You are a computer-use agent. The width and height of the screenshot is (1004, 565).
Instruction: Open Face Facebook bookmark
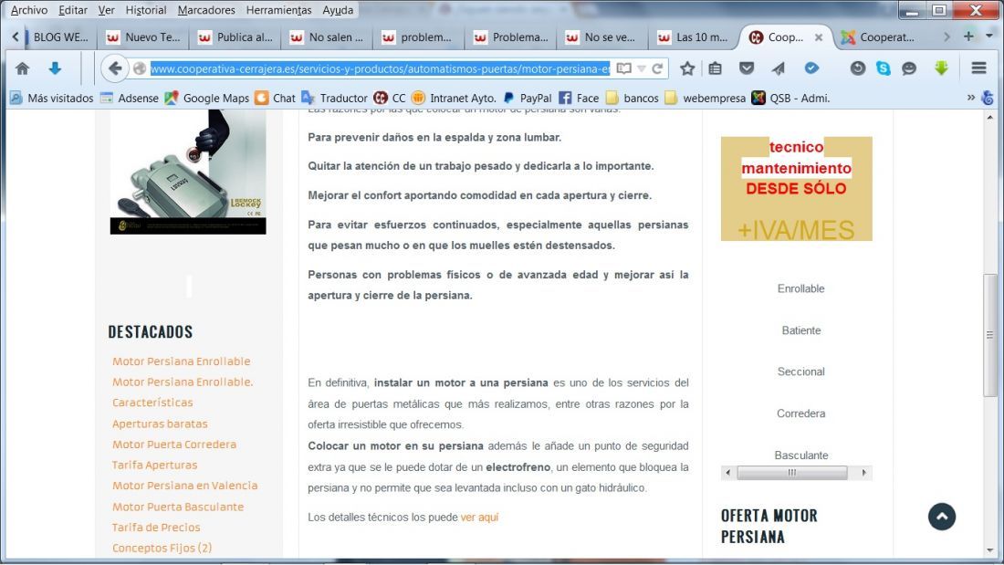[x=579, y=98]
